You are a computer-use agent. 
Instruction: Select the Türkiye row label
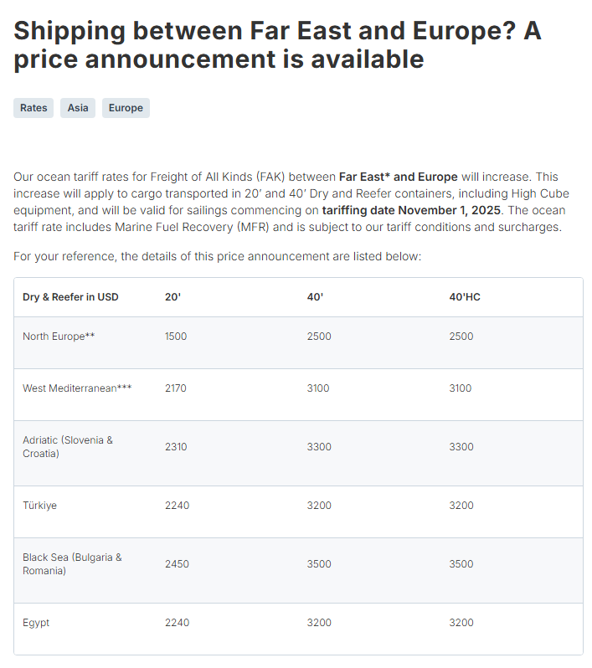(x=40, y=506)
